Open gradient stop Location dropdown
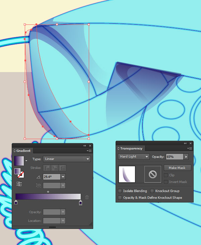The height and width of the screenshot is (245, 201). point(63,221)
